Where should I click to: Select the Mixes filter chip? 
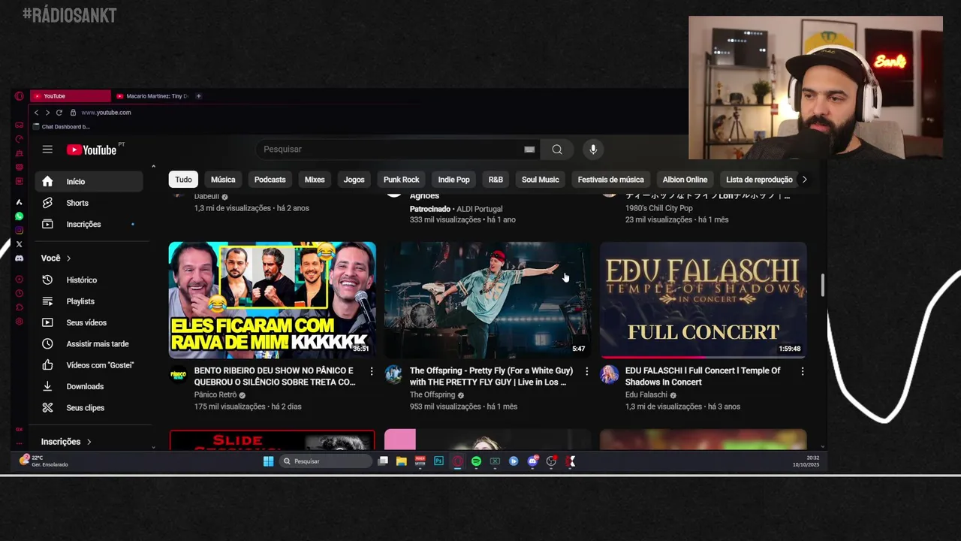315,180
